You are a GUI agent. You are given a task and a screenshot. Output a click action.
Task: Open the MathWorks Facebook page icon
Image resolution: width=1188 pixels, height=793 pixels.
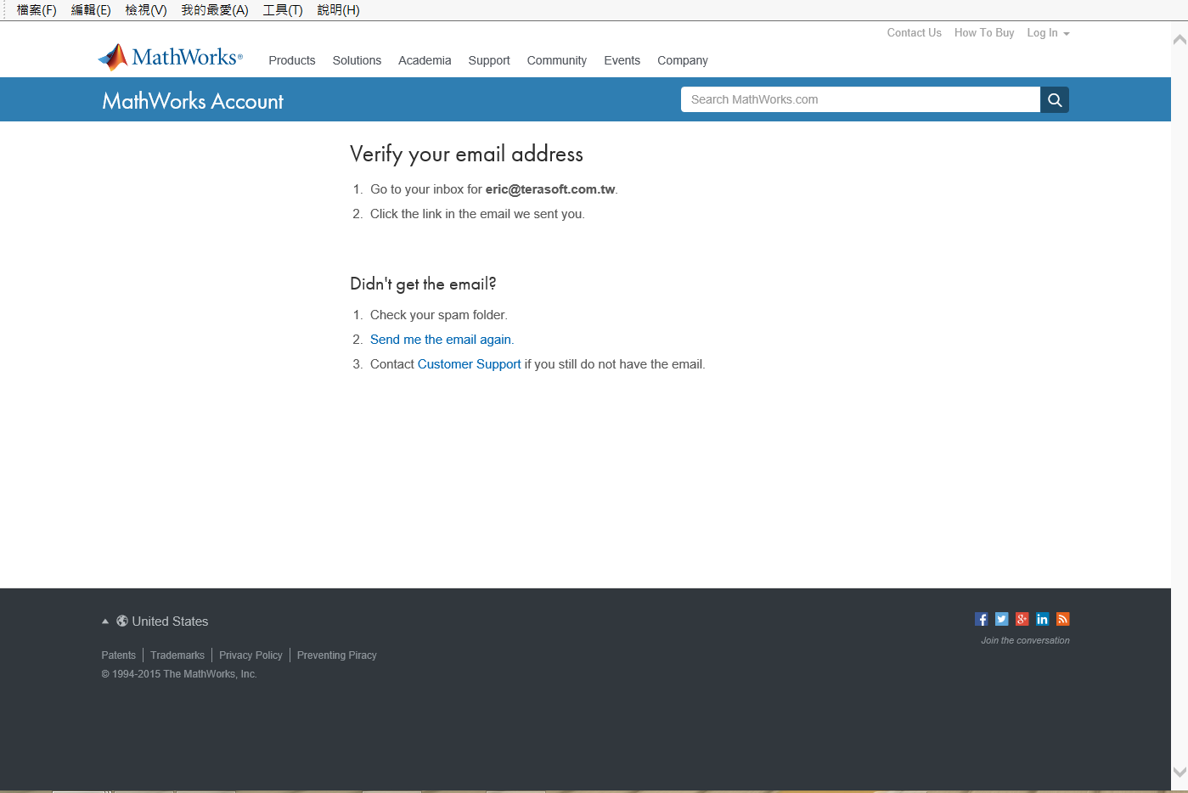click(x=982, y=619)
